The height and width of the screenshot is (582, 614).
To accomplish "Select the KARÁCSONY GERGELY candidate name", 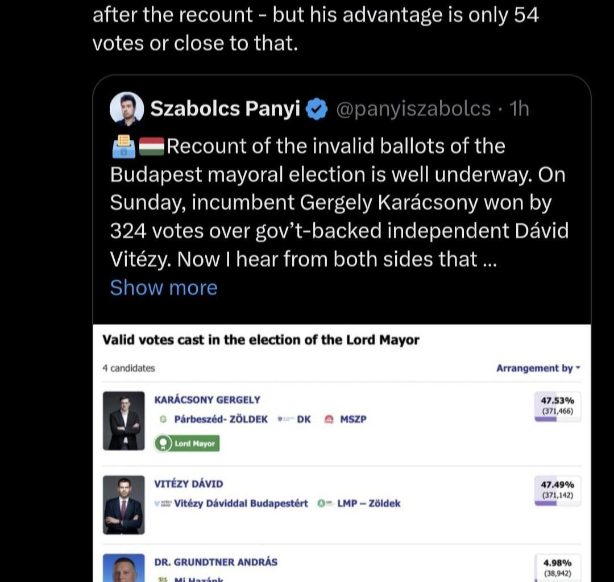I will click(x=208, y=400).
